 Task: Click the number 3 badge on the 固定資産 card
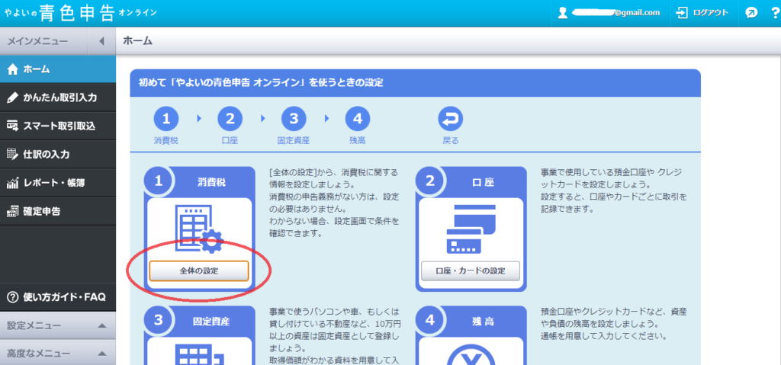[159, 320]
